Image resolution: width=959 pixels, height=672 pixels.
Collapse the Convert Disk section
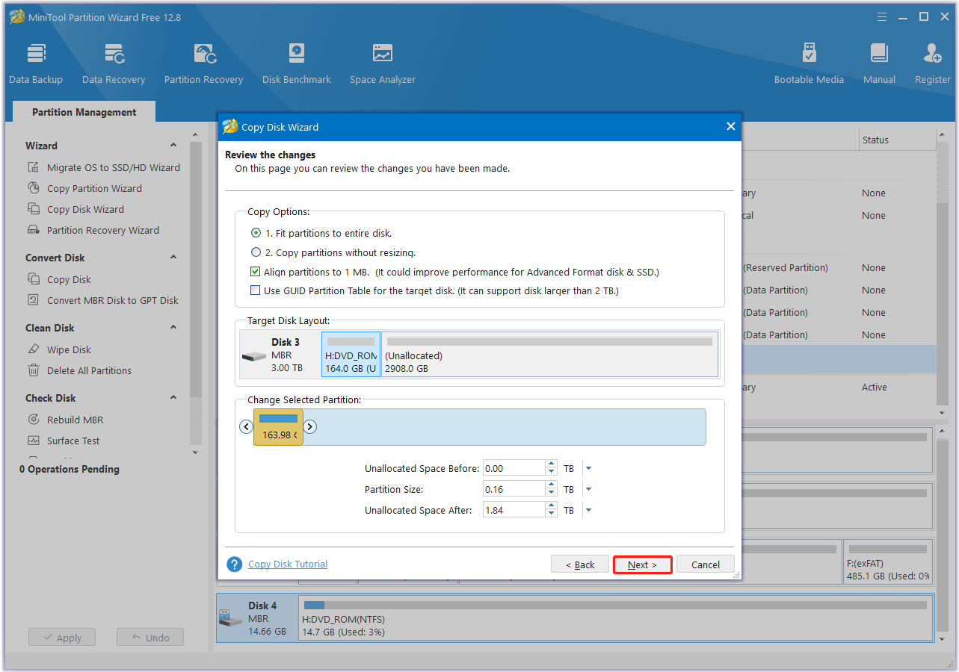[x=173, y=258]
